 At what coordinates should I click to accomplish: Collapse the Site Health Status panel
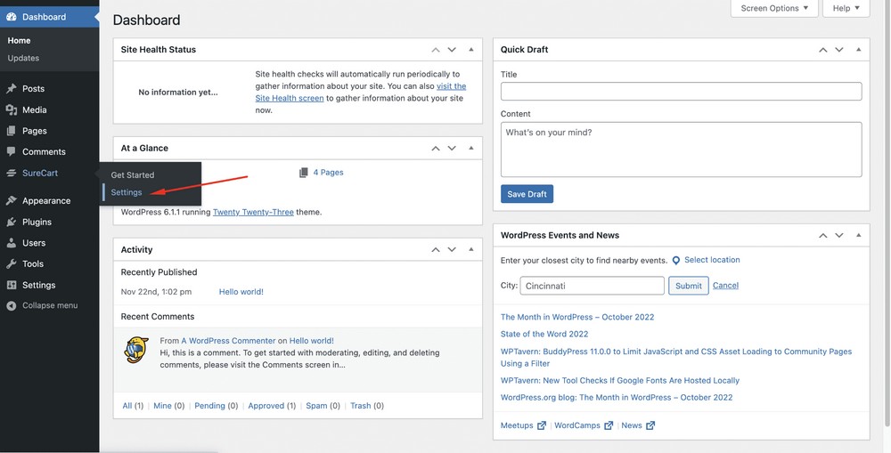point(470,50)
